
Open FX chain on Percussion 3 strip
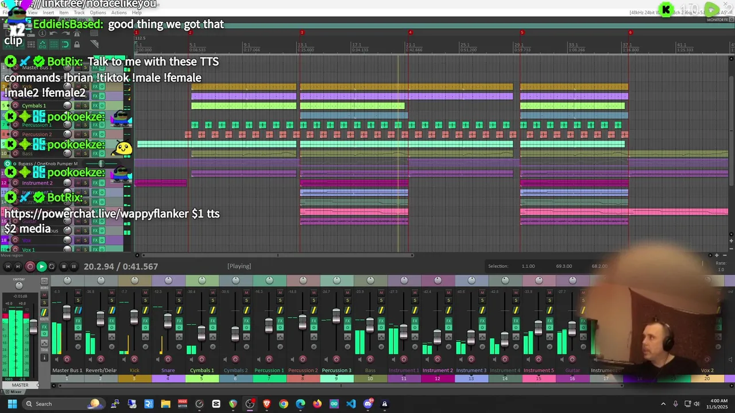[x=347, y=321]
